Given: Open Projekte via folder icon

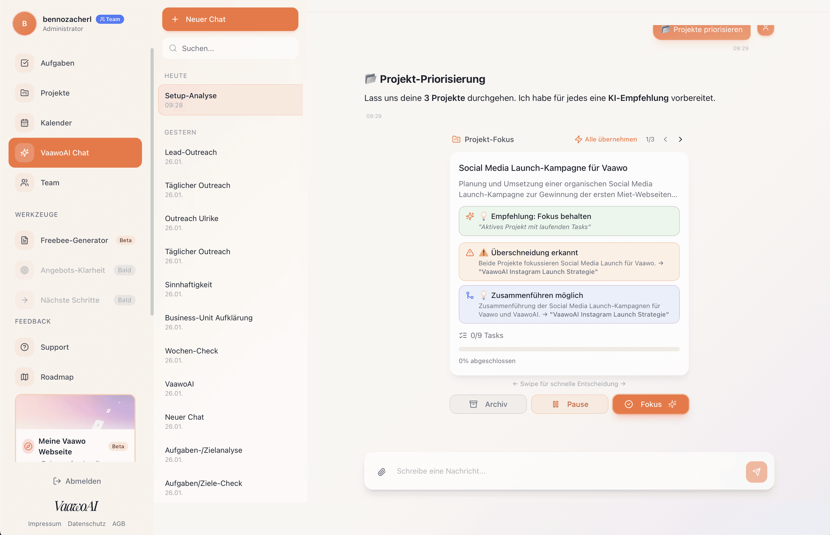Looking at the screenshot, I should 24,93.
